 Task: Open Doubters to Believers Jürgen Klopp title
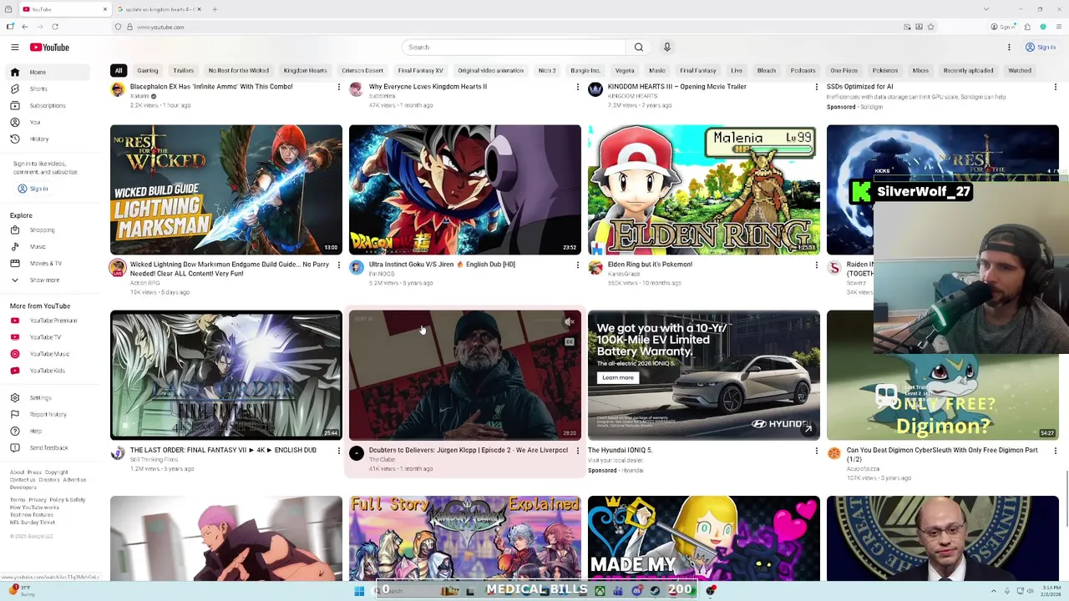[469, 450]
